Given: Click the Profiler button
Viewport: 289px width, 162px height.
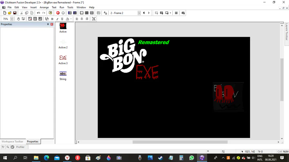Looking at the screenshot, I should [20, 147].
